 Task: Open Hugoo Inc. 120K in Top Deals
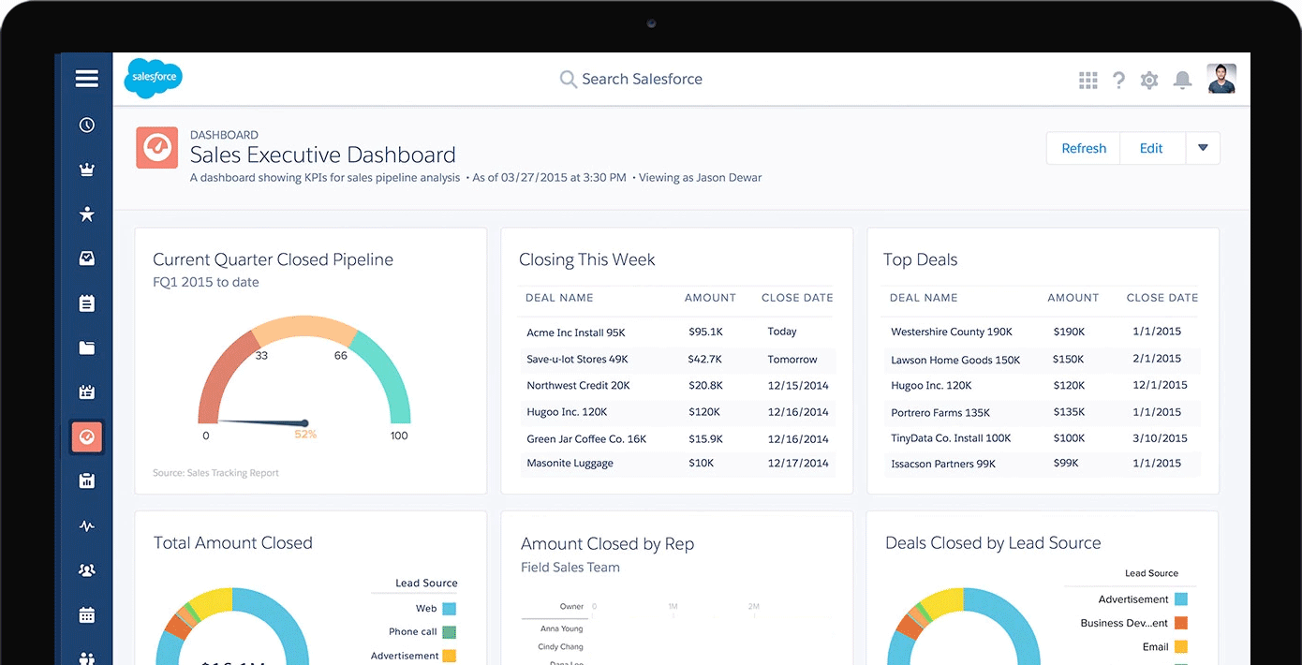click(x=931, y=385)
